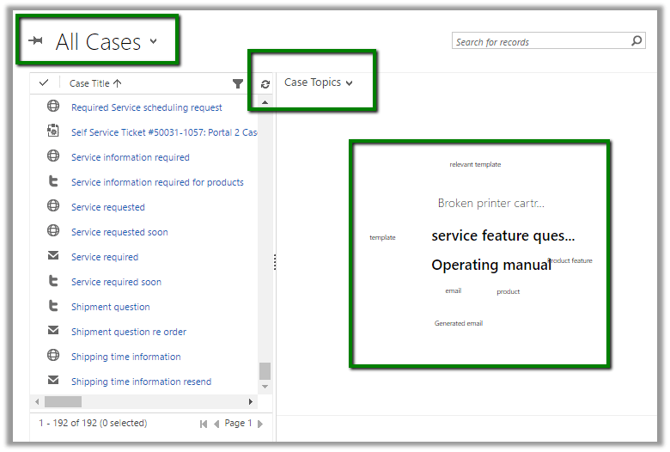Expand the All Cases view dropdown
Screen dimensions: 670x452
154,41
